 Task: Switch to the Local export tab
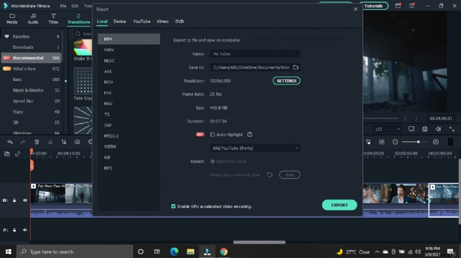(102, 21)
